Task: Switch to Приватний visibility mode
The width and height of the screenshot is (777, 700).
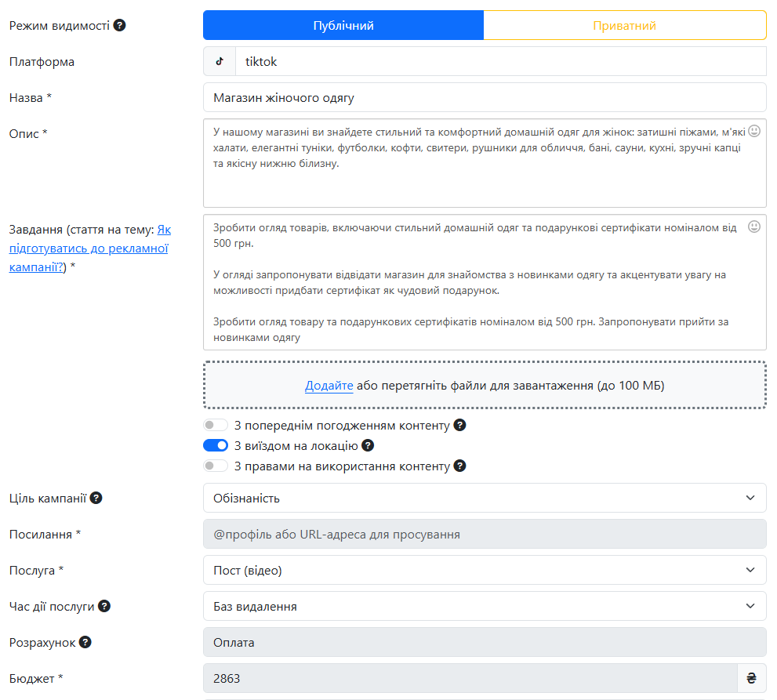Action: pyautogui.click(x=624, y=25)
